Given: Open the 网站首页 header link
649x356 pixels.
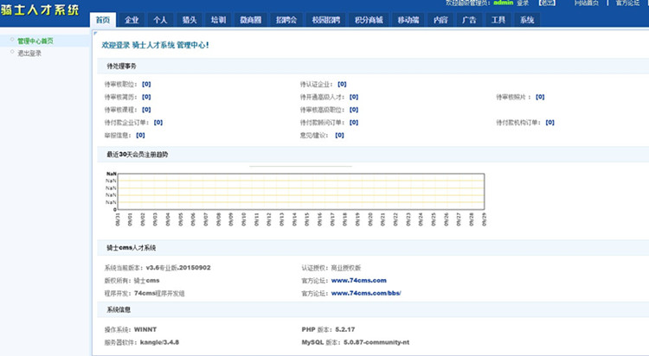Looking at the screenshot, I should [586, 3].
